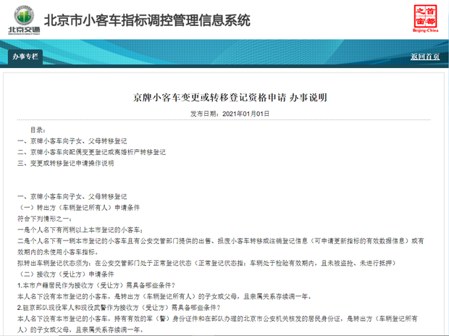Click the line starting 本人名下没有本市登记的小客车，持有有效的军（警）身份证件
Image resolution: width=449 pixels, height=336 pixels.
218,324
